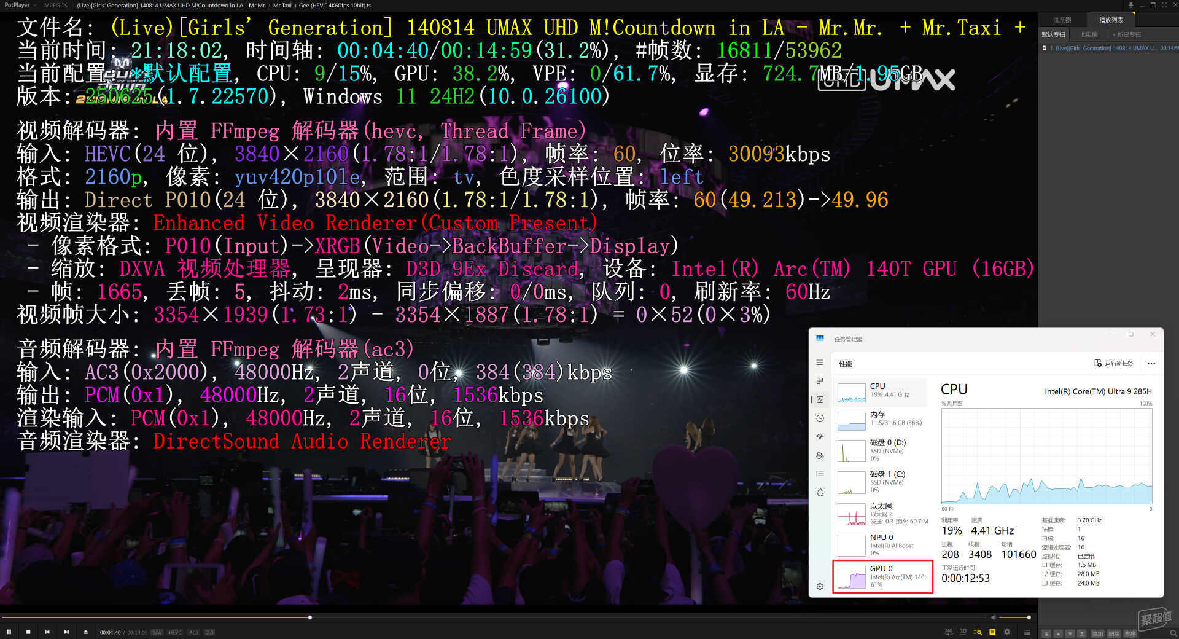Open the chapter/bookmark search icon
This screenshot has height=639, width=1179.
point(978,632)
